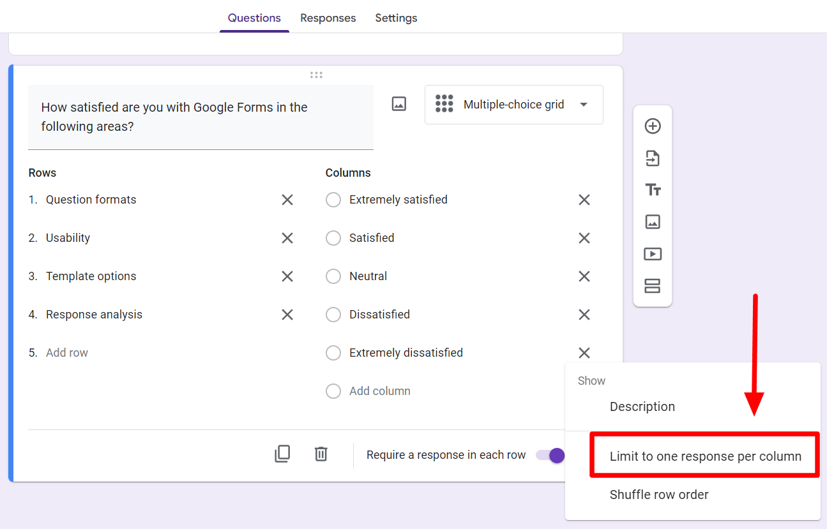Choose Limit to one response per column
This screenshot has width=827, height=529.
point(705,456)
